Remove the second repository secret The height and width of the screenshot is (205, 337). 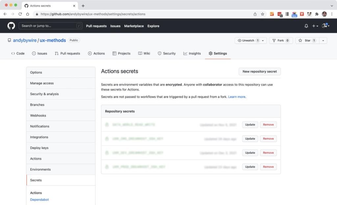pos(268,139)
